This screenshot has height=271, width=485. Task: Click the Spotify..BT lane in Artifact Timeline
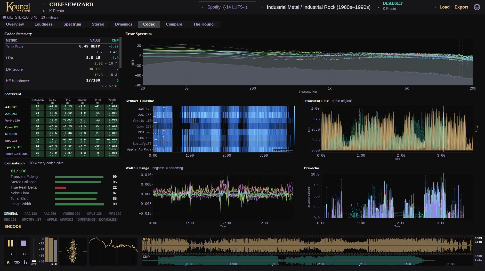click(223, 144)
